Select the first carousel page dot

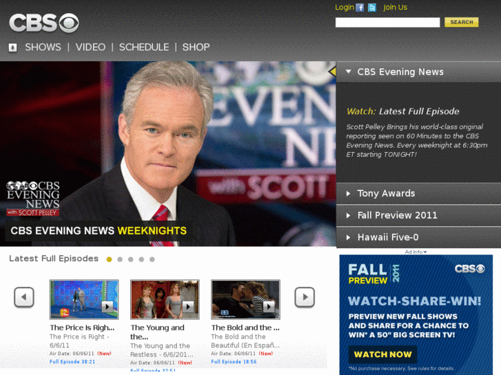[110, 259]
